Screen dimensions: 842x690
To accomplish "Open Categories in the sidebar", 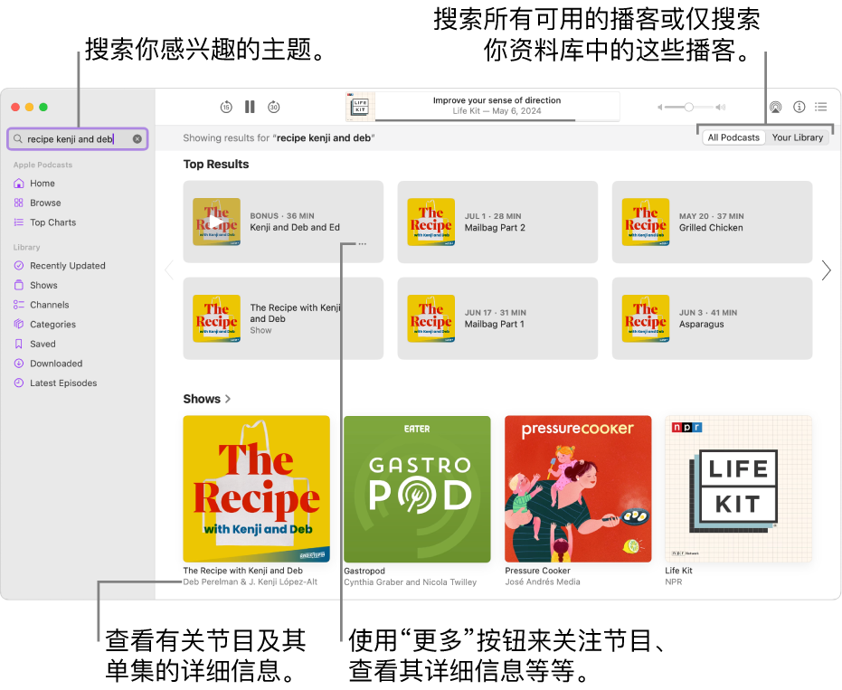I will (52, 325).
